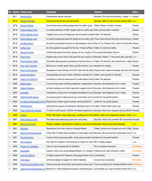Open the Space Nomads link

(27, 52)
